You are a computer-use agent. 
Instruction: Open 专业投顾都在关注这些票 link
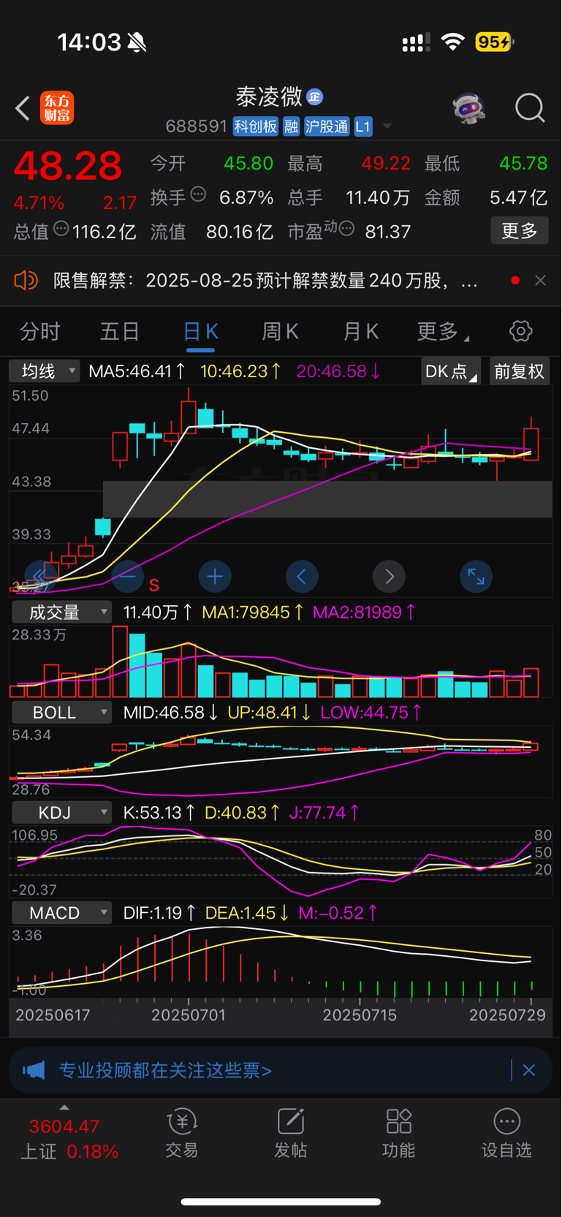point(165,1070)
